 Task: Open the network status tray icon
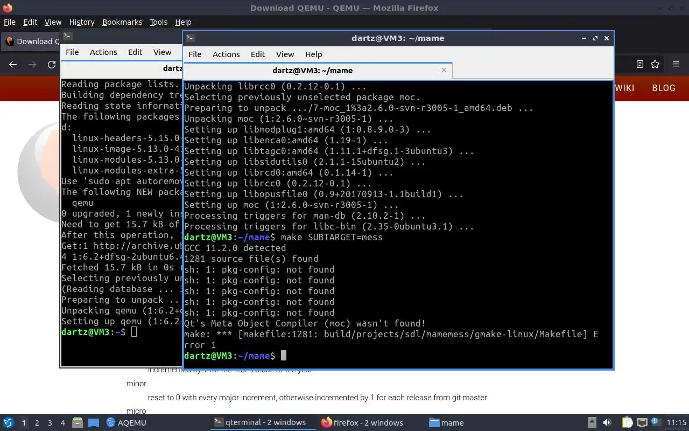pyautogui.click(x=642, y=422)
